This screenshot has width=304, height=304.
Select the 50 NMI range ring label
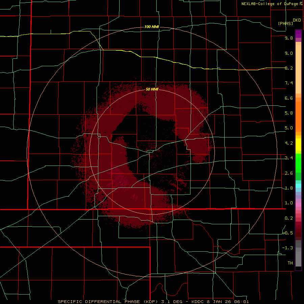tap(152, 89)
